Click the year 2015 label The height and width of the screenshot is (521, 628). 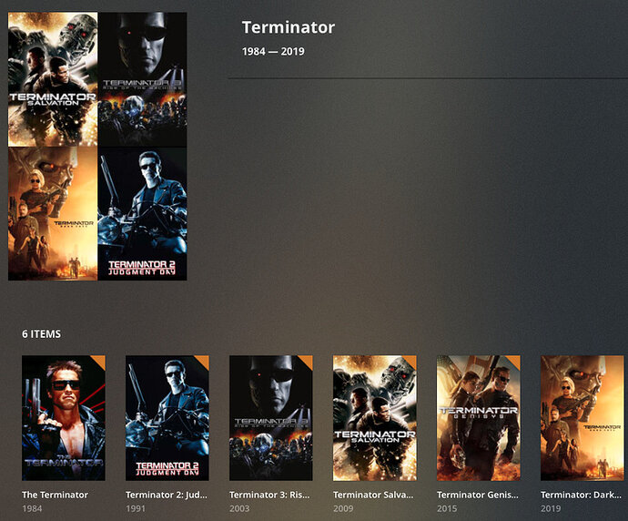tap(447, 508)
